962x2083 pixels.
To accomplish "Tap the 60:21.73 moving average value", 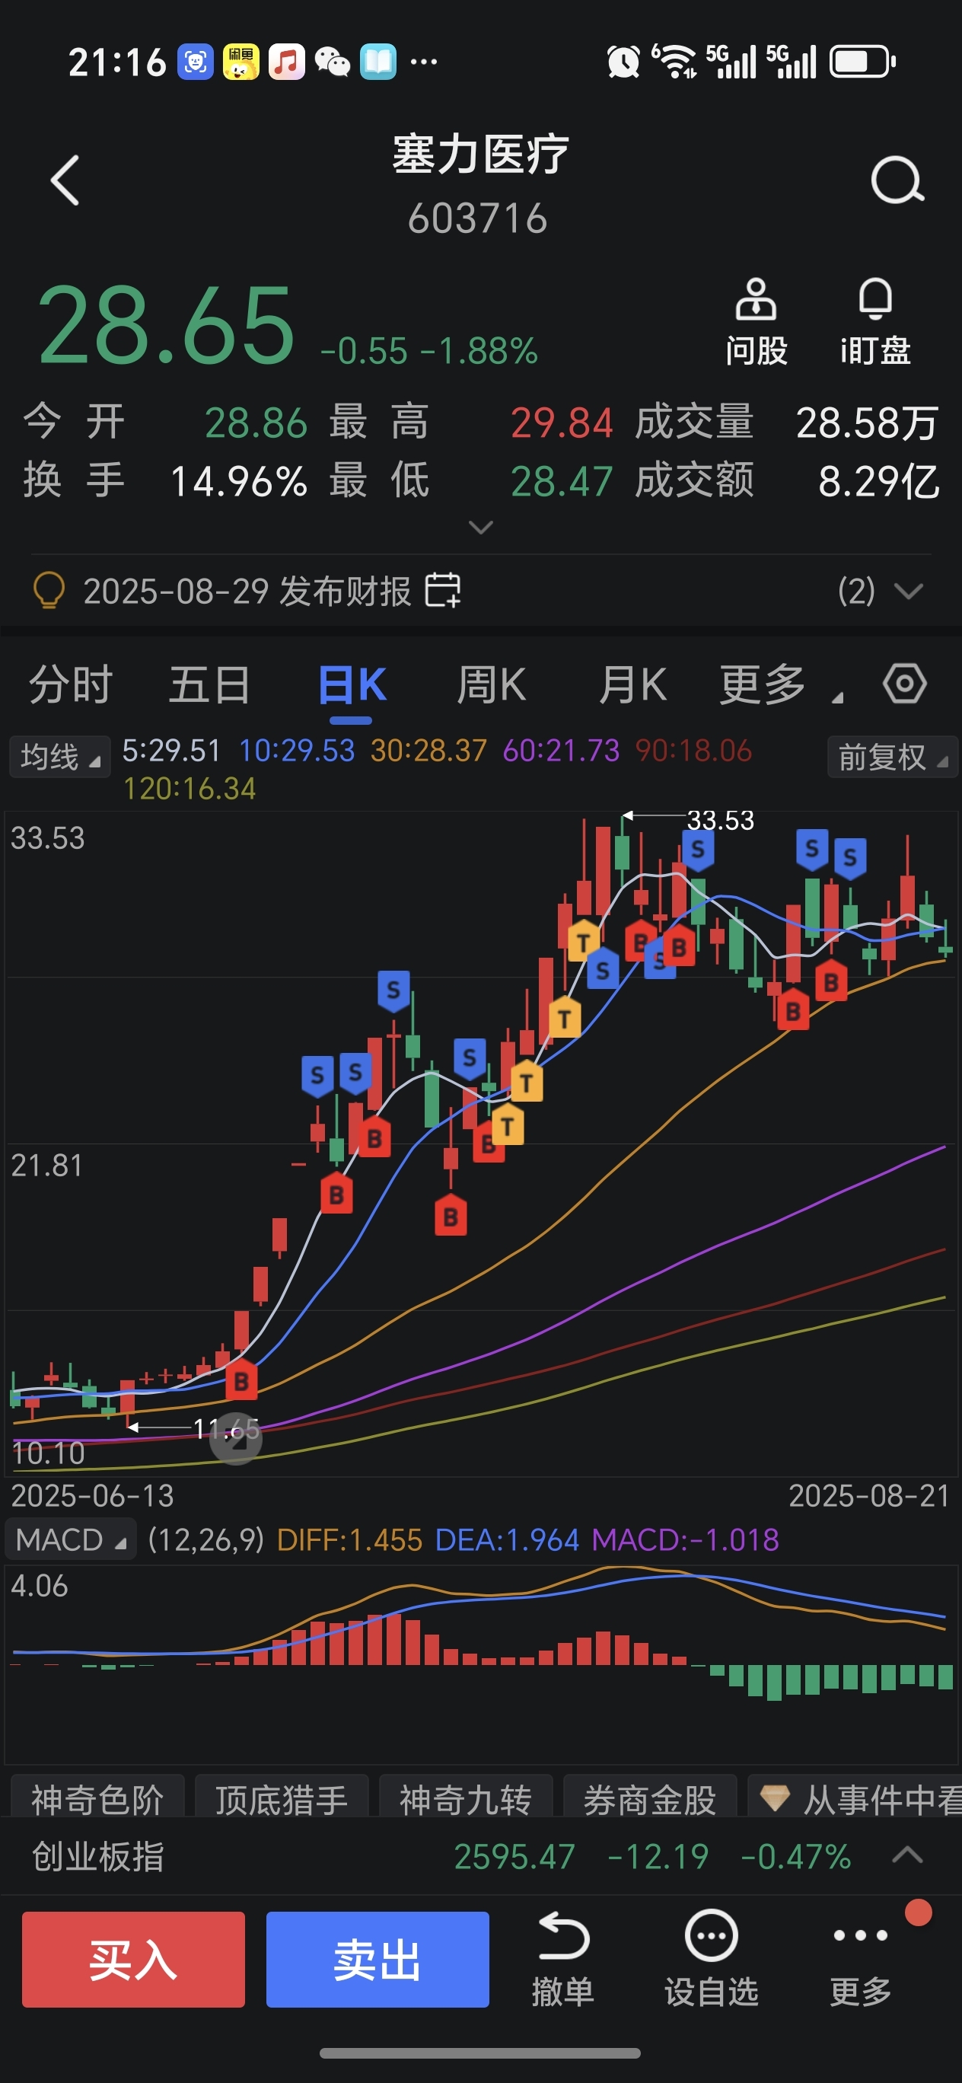I will pyautogui.click(x=561, y=751).
